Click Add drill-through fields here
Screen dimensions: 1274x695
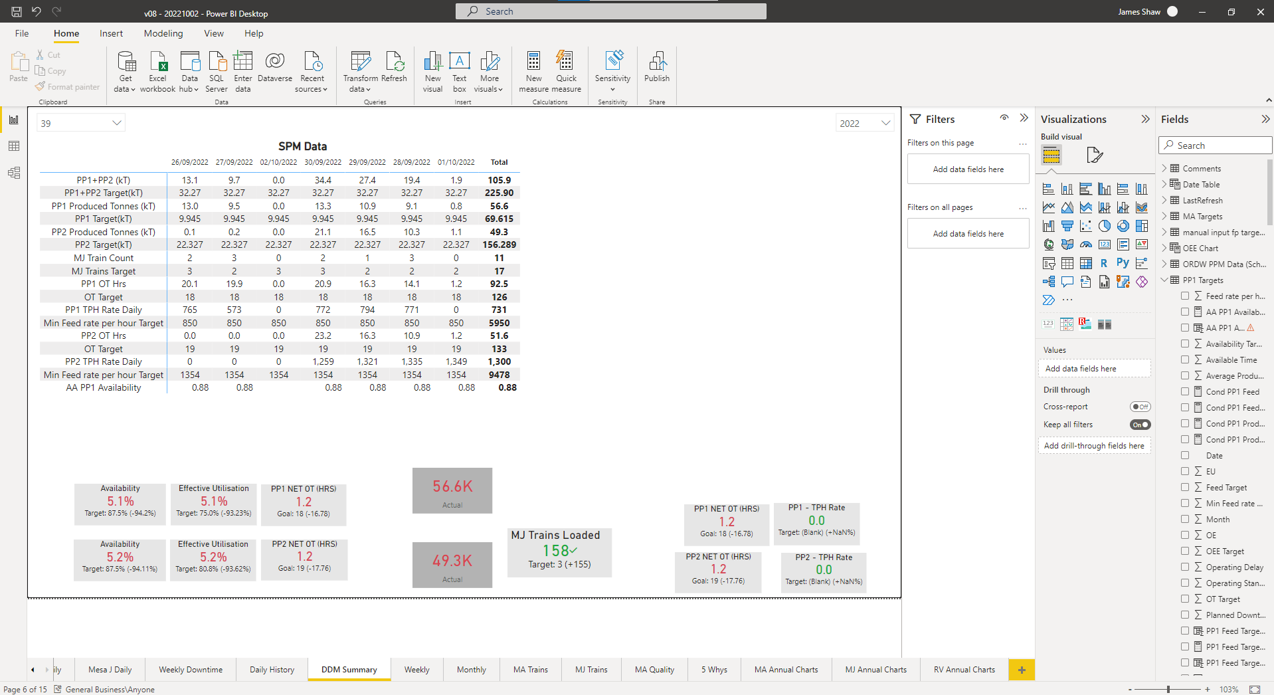point(1094,445)
